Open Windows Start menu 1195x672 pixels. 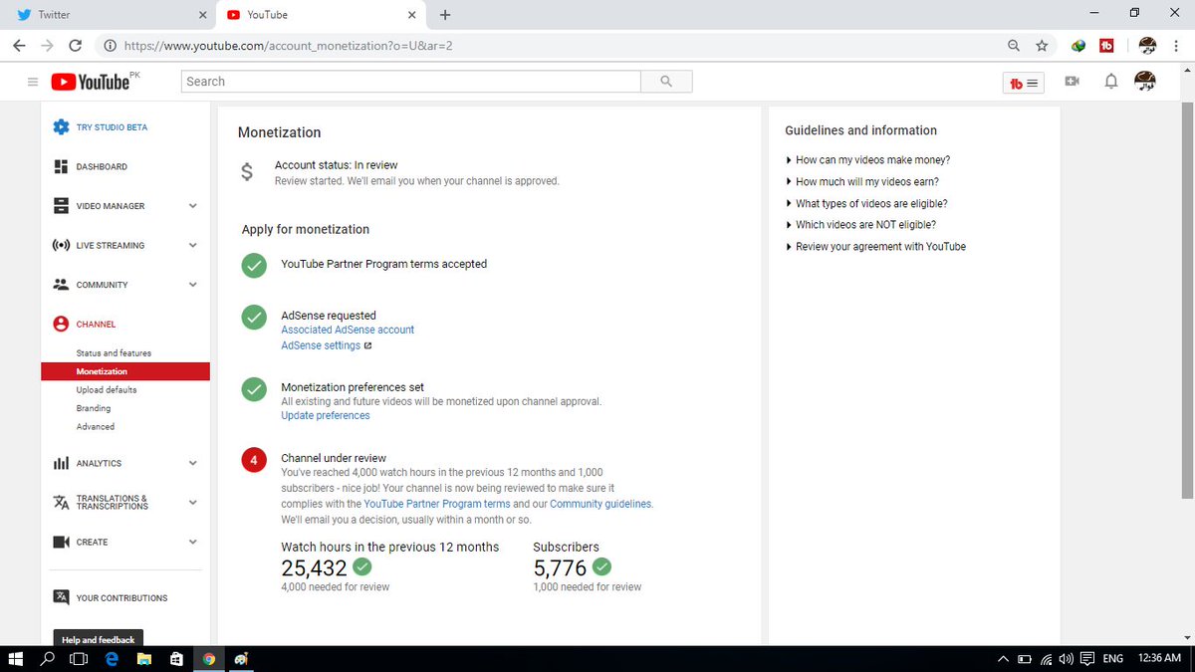(16, 659)
